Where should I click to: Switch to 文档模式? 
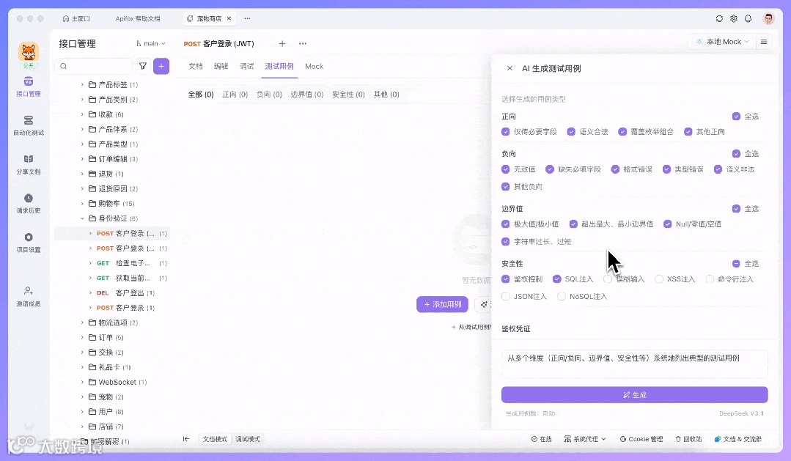(x=215, y=439)
